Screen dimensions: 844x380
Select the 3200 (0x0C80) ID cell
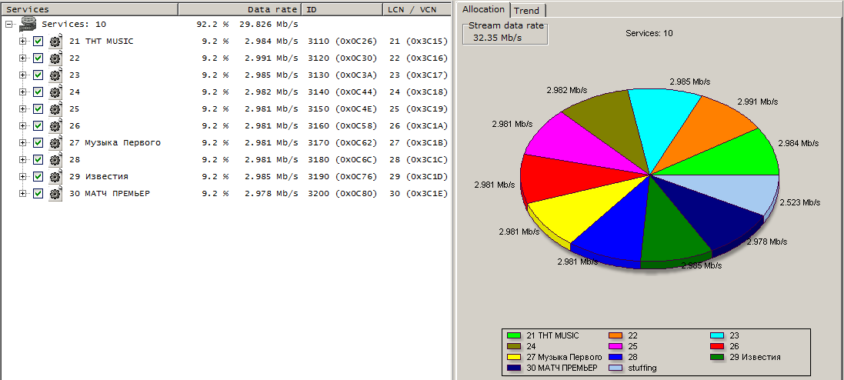(342, 193)
